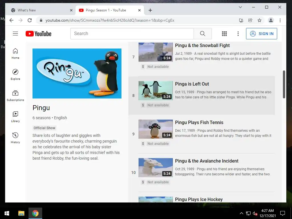This screenshot has height=219, width=292.
Task: Click the muted volume tray icon
Action: (x=255, y=213)
